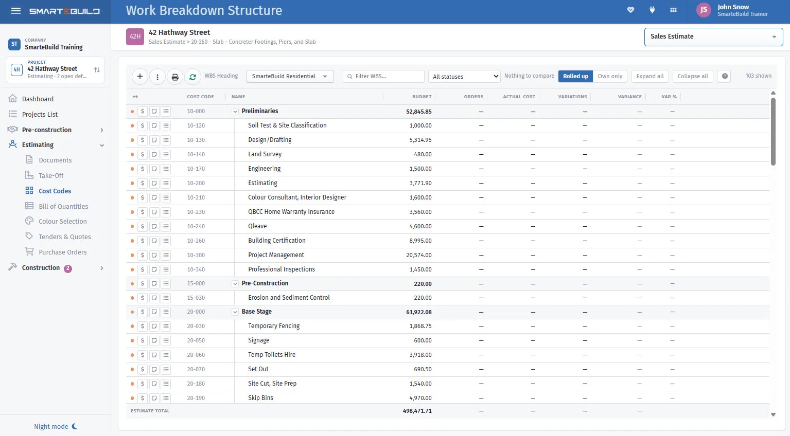
Task: Click status dot for Site Cut, Site Prep row
Action: click(x=132, y=384)
